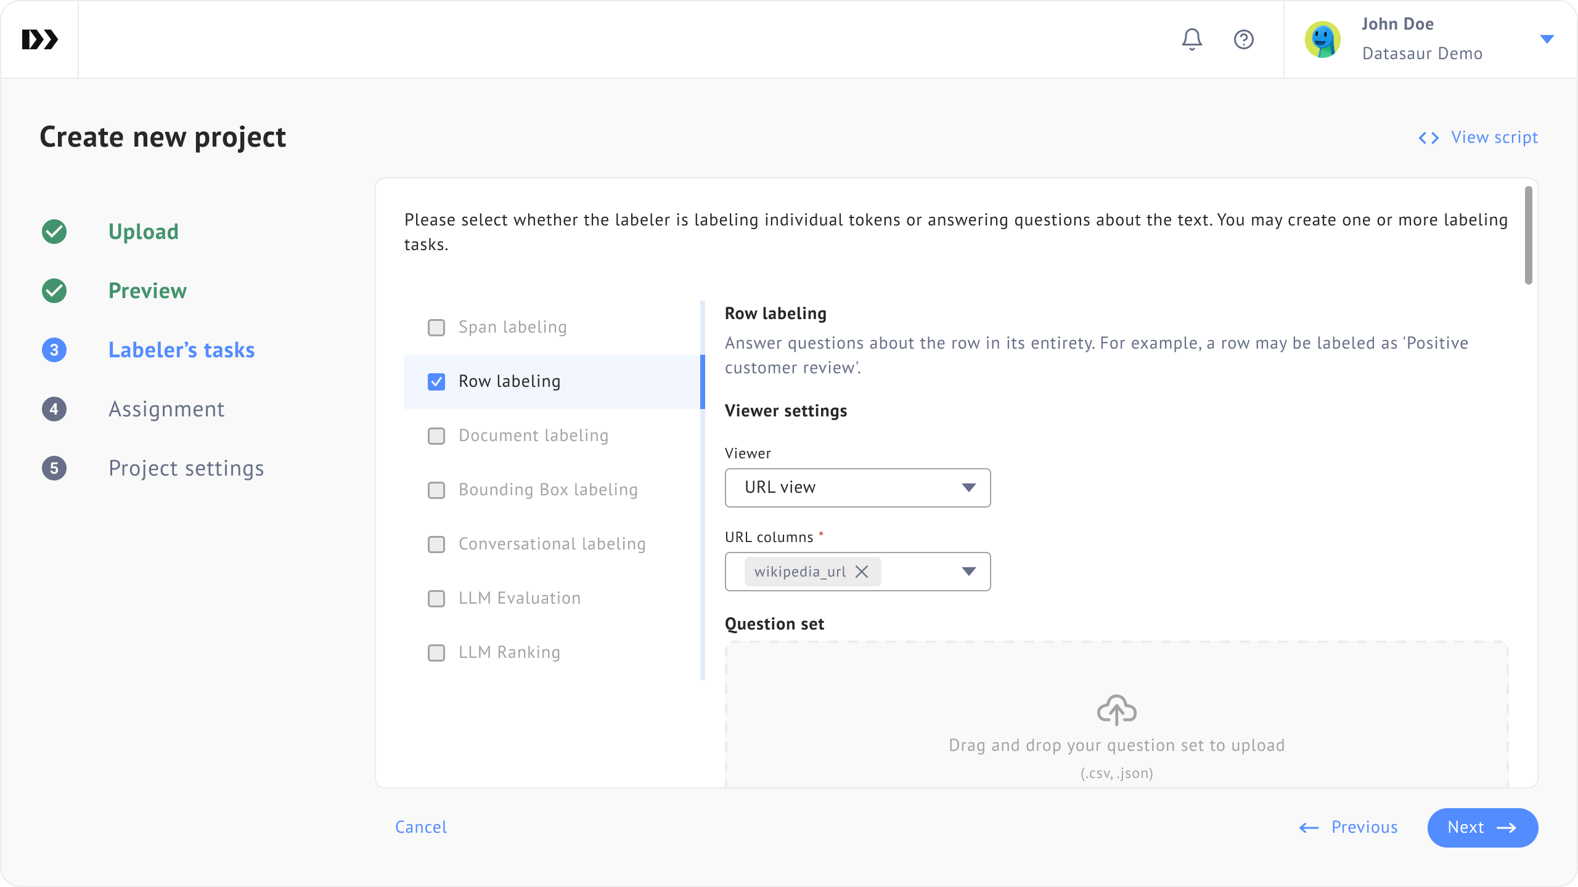Tick the LLM Evaluation checkbox
The image size is (1578, 887).
436,598
